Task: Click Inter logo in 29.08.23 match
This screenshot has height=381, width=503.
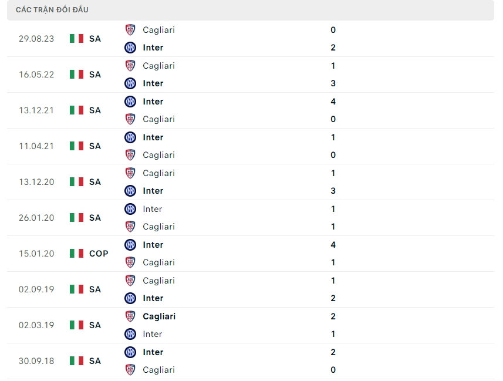Action: tap(130, 48)
